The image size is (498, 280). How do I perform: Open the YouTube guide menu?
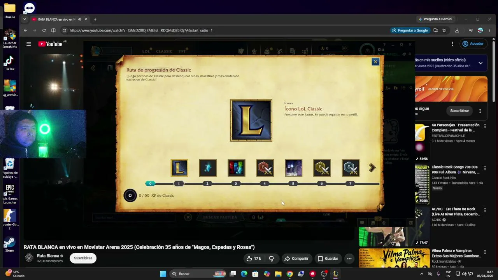(29, 44)
